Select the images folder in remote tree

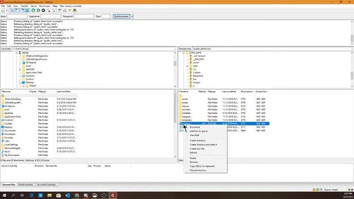[x=196, y=82]
